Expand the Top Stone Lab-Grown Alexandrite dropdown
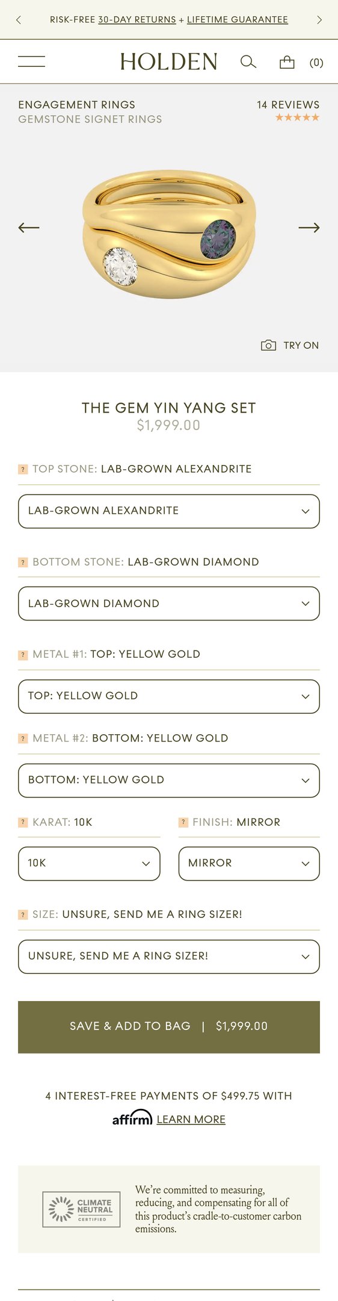The width and height of the screenshot is (338, 1301). coord(169,511)
